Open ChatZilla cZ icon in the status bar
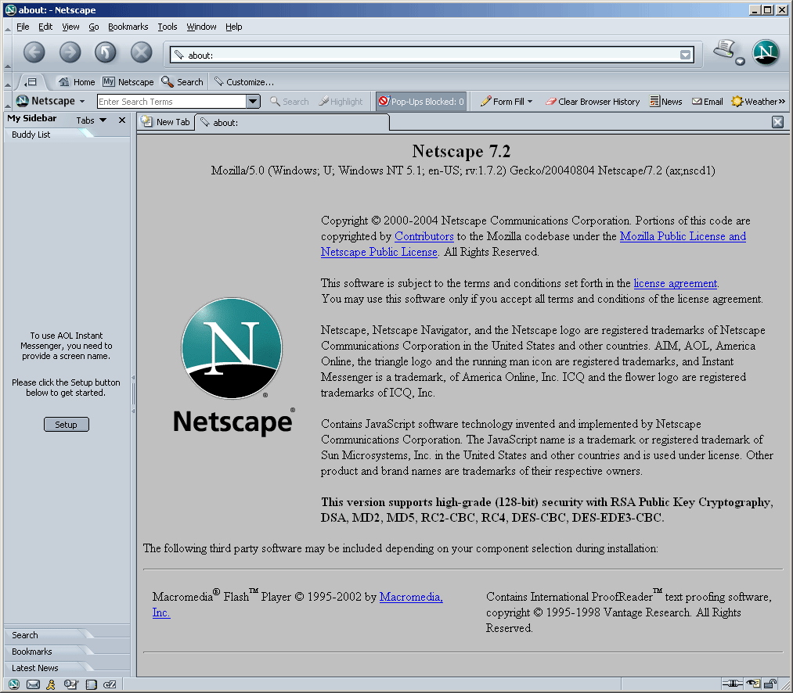Image resolution: width=793 pixels, height=693 pixels. click(x=110, y=684)
